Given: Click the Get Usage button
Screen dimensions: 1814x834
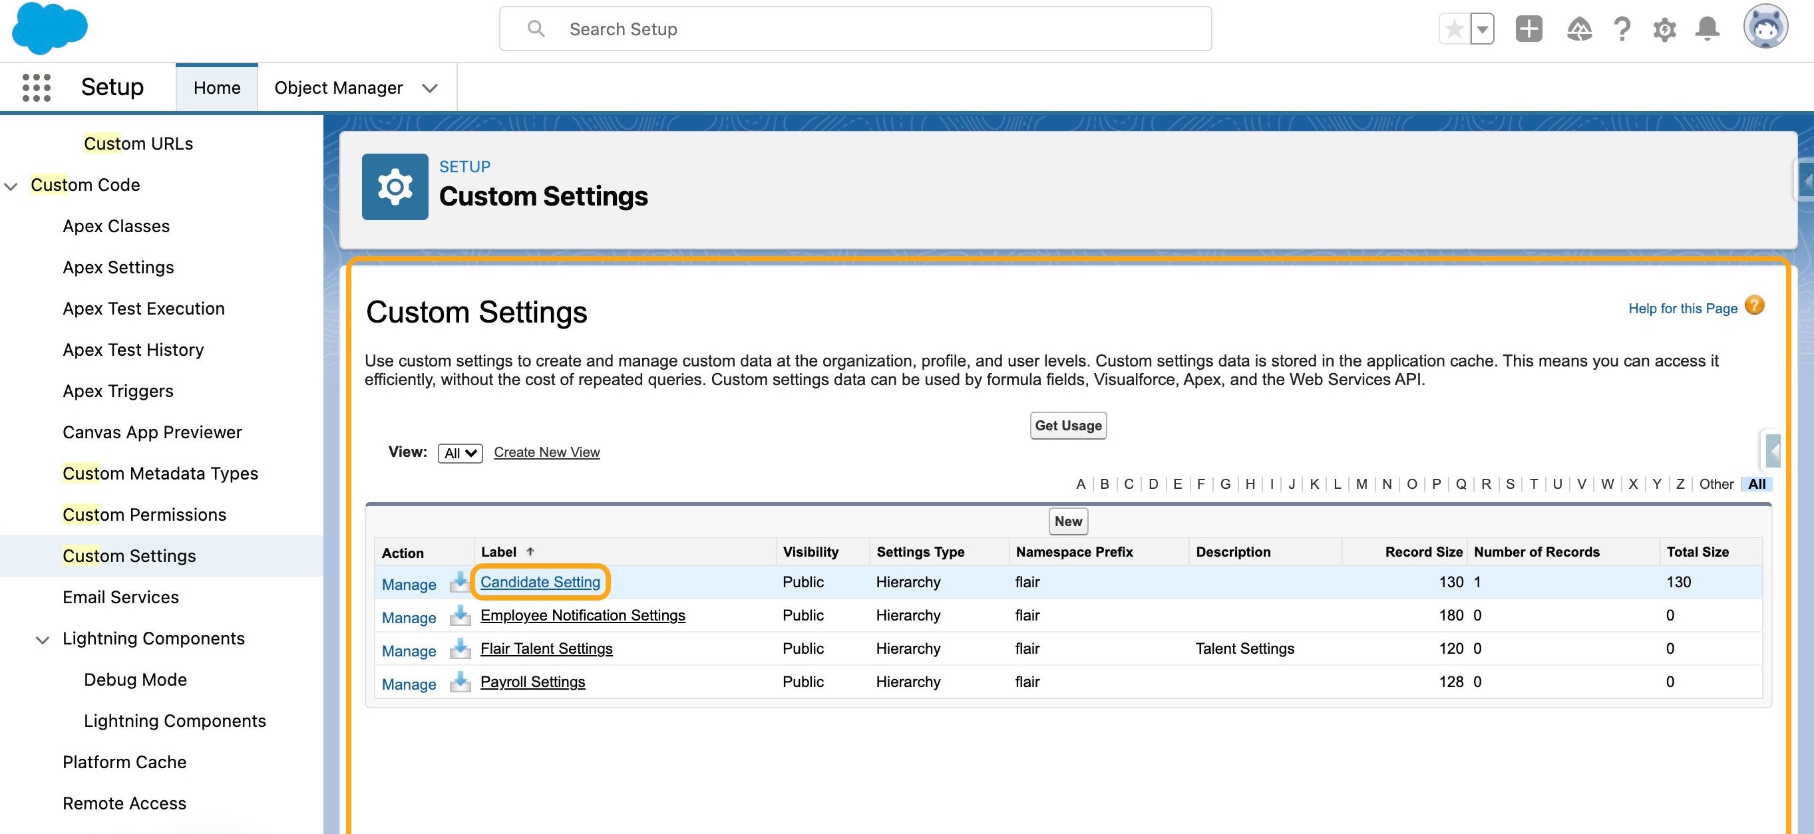Looking at the screenshot, I should click(x=1067, y=426).
